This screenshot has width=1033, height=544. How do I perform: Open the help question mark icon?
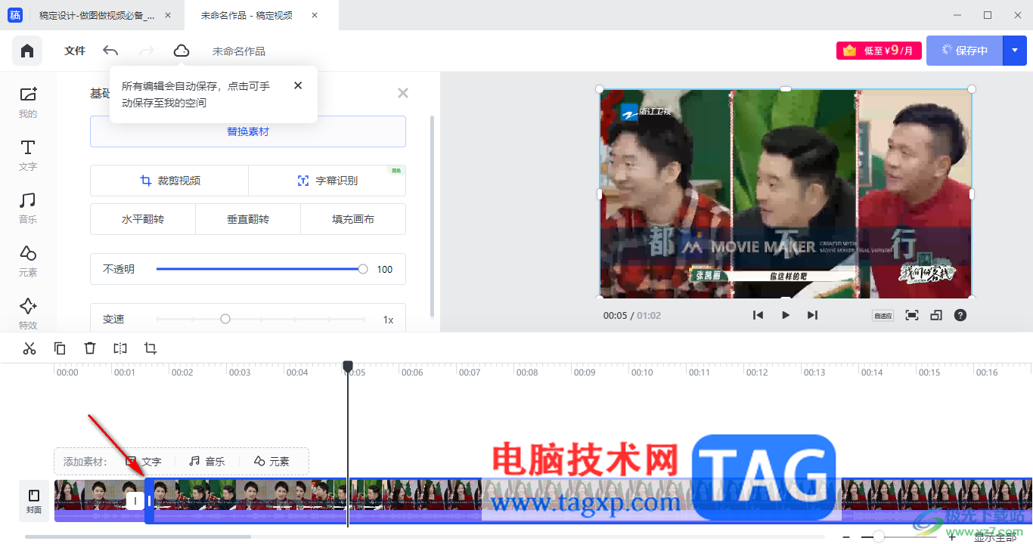(x=960, y=315)
